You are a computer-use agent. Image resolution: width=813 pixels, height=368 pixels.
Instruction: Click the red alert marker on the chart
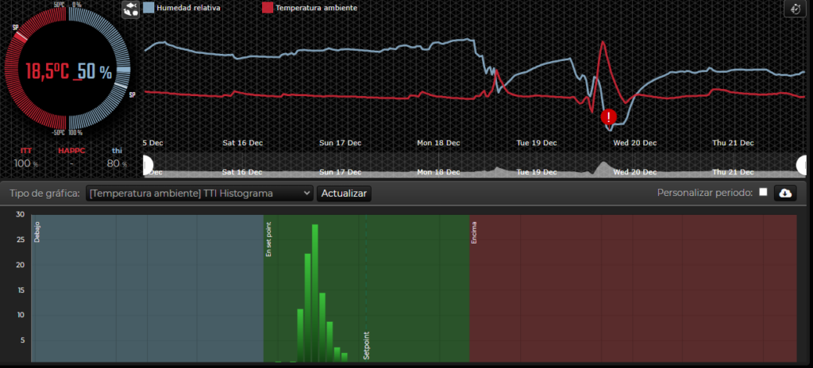(609, 117)
